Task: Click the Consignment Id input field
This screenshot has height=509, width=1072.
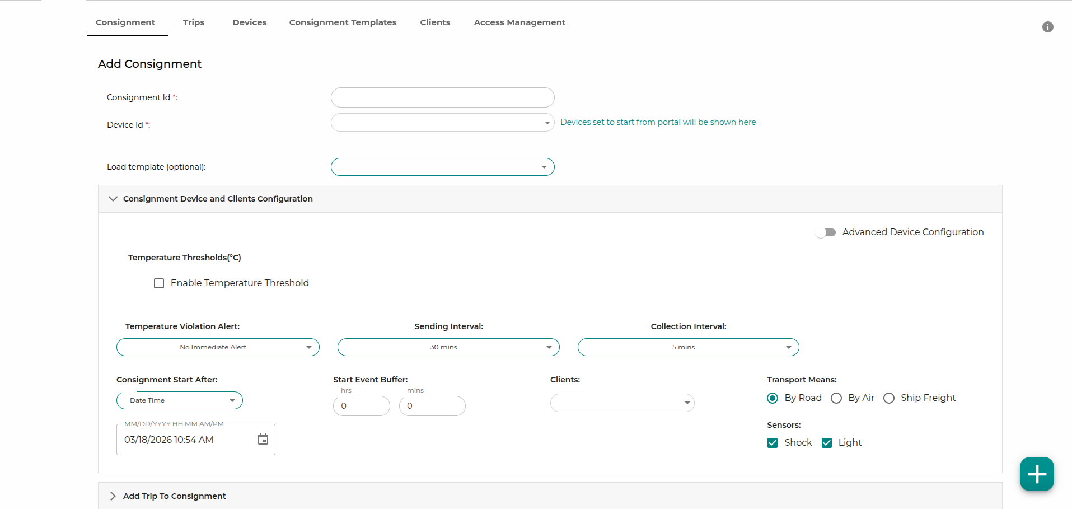Action: coord(442,97)
